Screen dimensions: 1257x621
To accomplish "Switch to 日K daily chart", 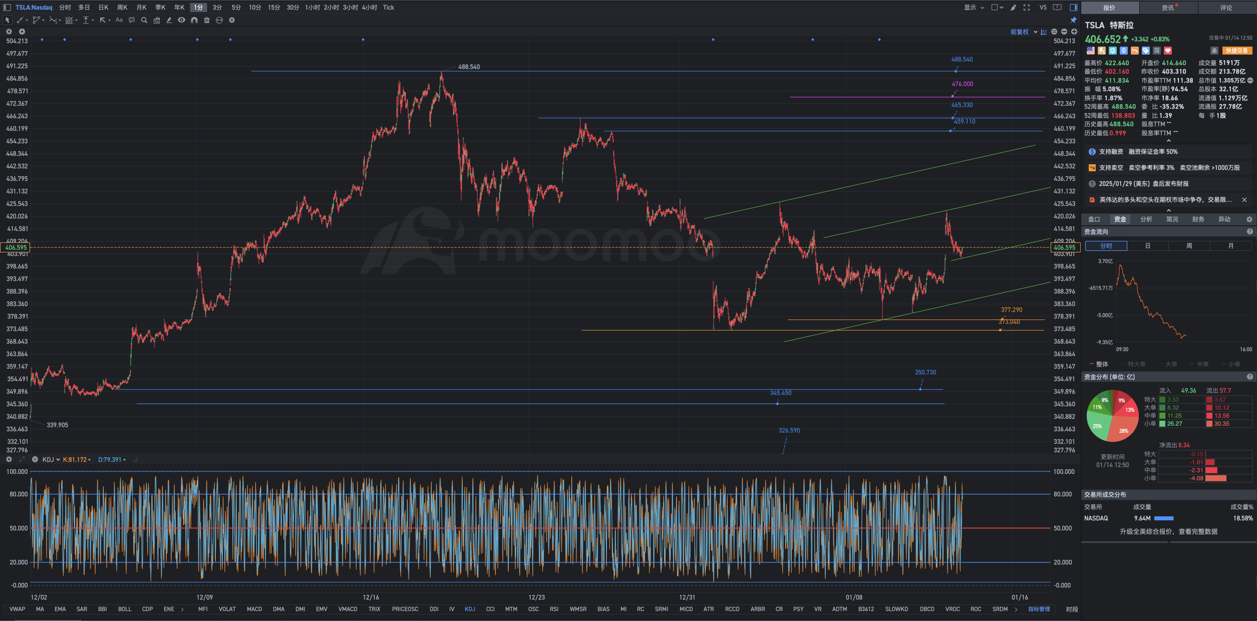I will [103, 8].
